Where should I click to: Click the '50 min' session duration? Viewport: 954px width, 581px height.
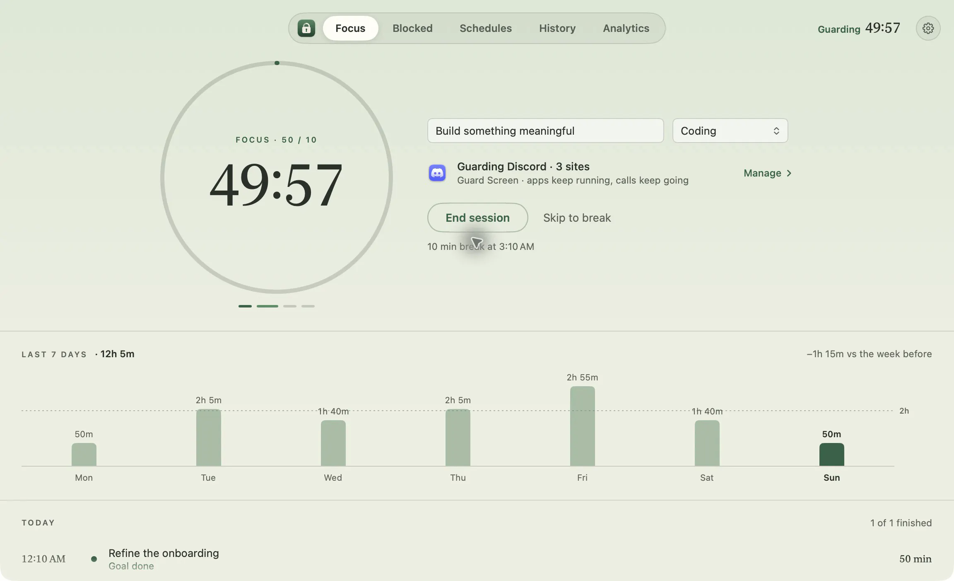(x=915, y=559)
